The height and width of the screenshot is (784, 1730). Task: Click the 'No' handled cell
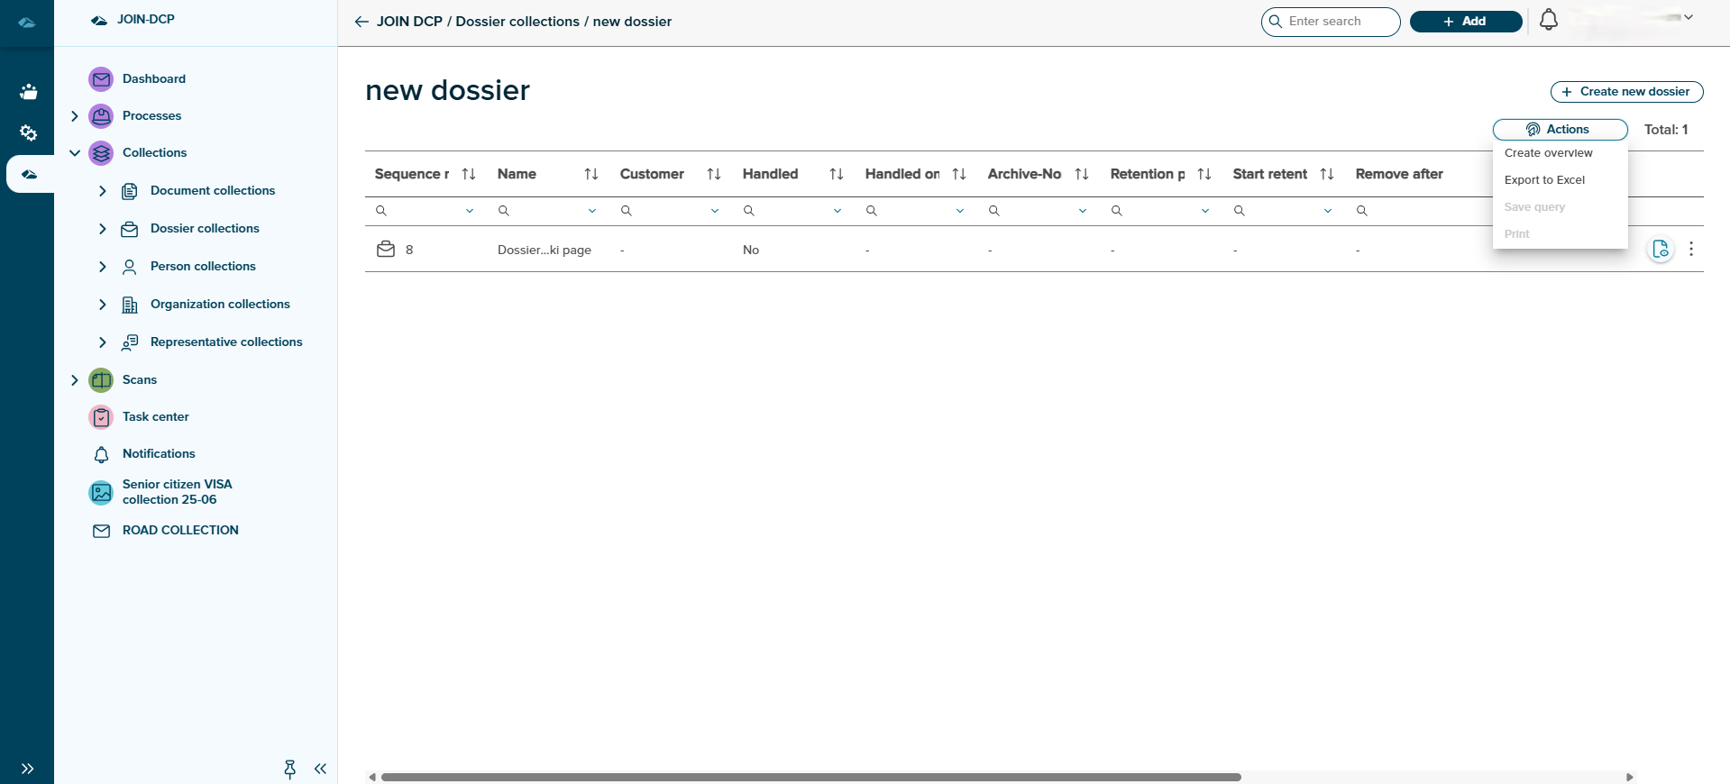pos(751,251)
